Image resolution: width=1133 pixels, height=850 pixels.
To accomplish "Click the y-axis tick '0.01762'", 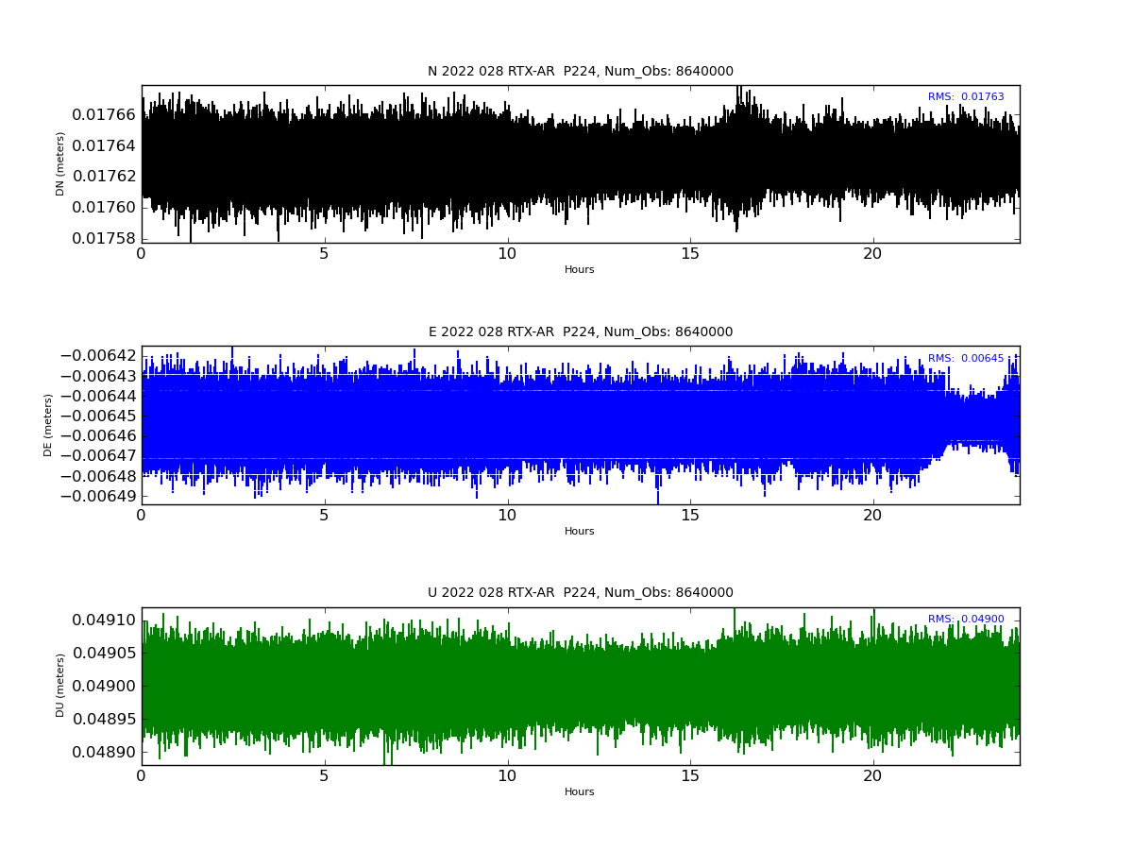I will (x=104, y=177).
